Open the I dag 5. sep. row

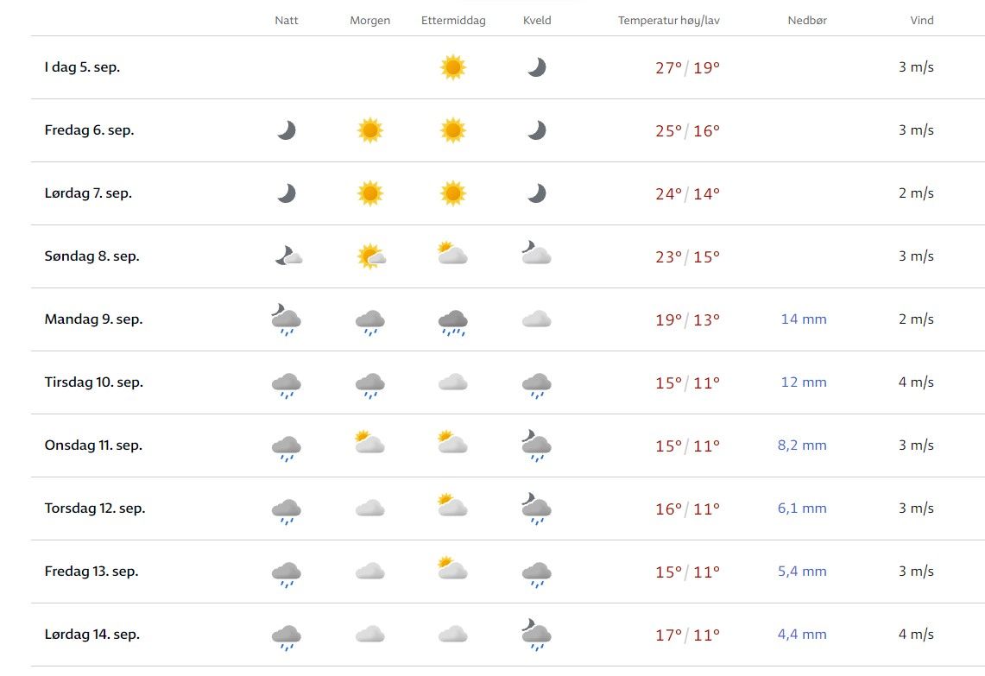point(82,67)
